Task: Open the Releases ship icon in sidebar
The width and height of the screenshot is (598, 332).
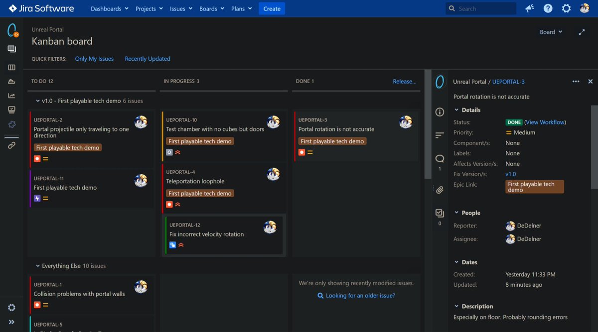Action: pos(12,82)
